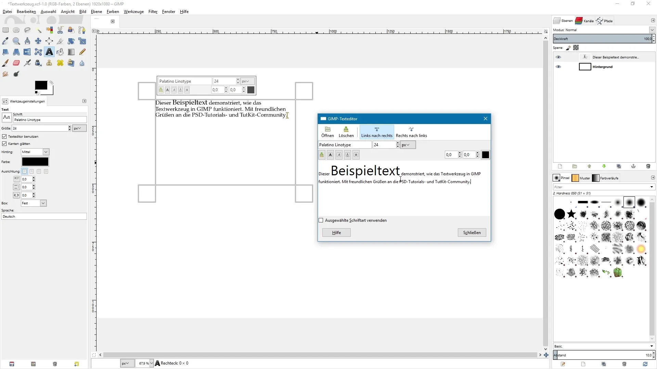This screenshot has height=369, width=657.
Task: Set left alignment under Ausrichtung
Action: (24, 171)
